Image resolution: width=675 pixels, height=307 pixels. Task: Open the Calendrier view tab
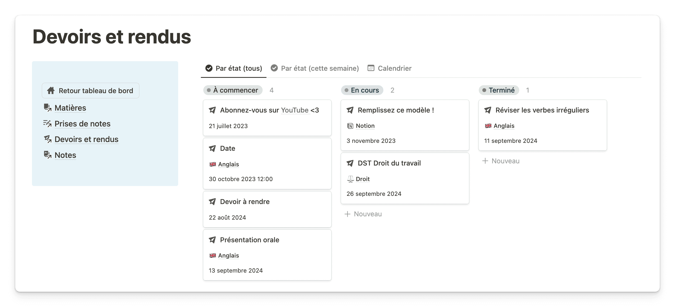390,68
